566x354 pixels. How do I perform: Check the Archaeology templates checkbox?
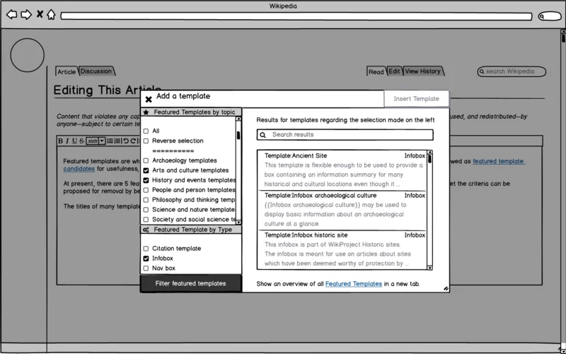click(146, 160)
